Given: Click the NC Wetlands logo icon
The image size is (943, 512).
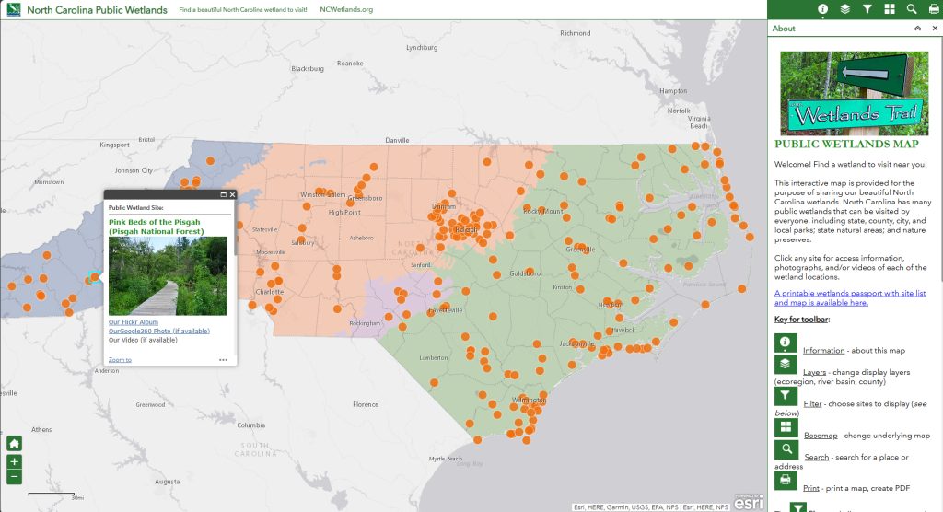Looking at the screenshot, I should pos(13,9).
